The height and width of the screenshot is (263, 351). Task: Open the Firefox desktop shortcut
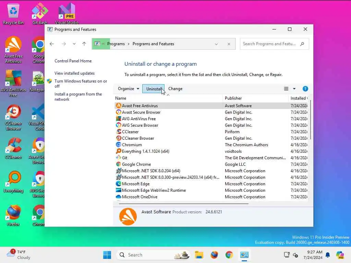[13, 215]
